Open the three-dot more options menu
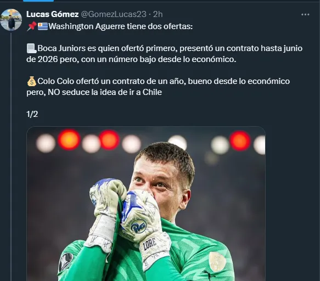The height and width of the screenshot is (281, 320). (x=305, y=14)
